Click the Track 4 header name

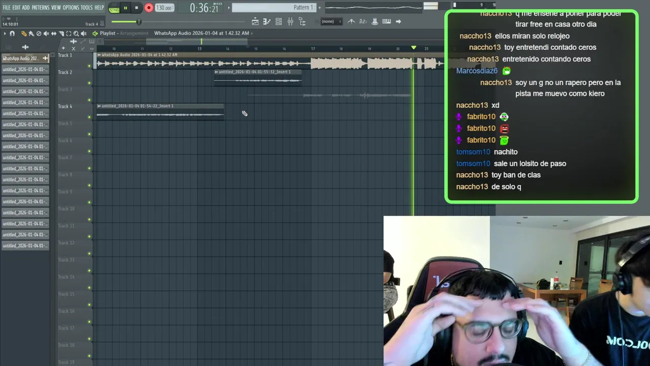pos(65,106)
